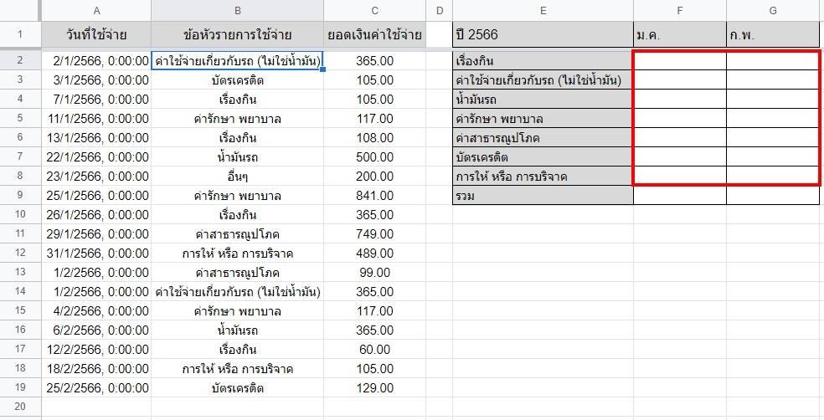The image size is (824, 420).
Task: Select date cell 3/1/2566, 0:00:00
Action: point(96,80)
